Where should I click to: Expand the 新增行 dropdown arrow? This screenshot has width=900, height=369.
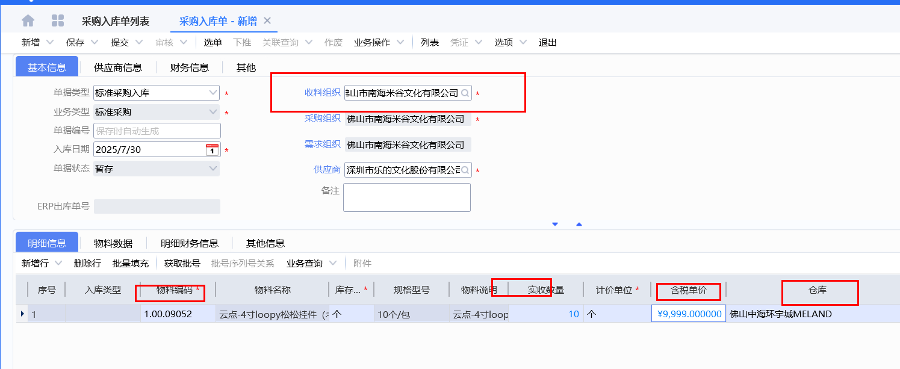pos(58,263)
